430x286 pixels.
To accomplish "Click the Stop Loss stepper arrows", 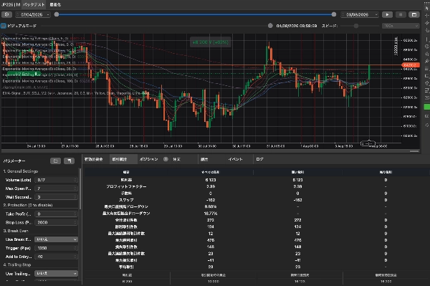I will point(75,222).
